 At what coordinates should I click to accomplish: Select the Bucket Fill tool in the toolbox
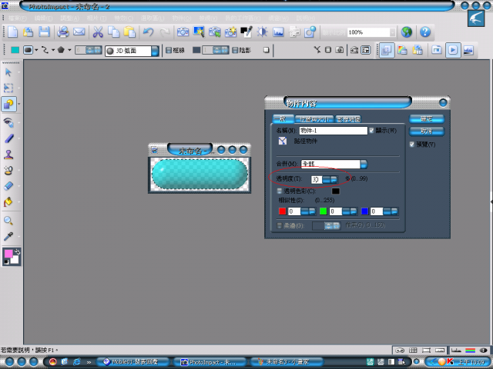pyautogui.click(x=8, y=201)
